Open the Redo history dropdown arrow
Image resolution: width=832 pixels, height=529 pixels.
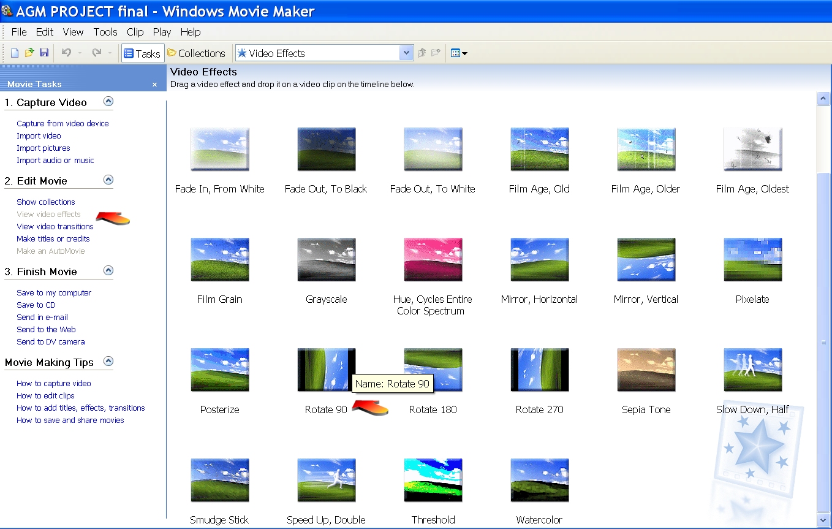110,53
